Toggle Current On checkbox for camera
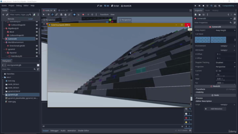 (217, 71)
